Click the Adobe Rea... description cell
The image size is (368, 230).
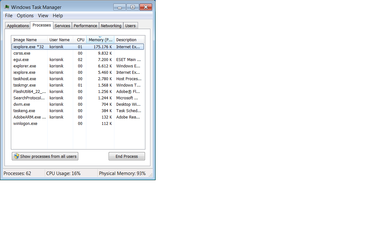(x=128, y=117)
